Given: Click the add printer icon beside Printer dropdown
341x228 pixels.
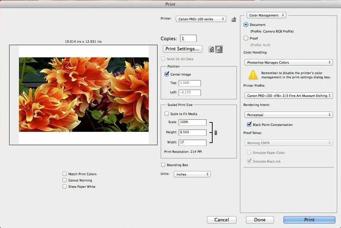Looking at the screenshot, I should point(234,19).
